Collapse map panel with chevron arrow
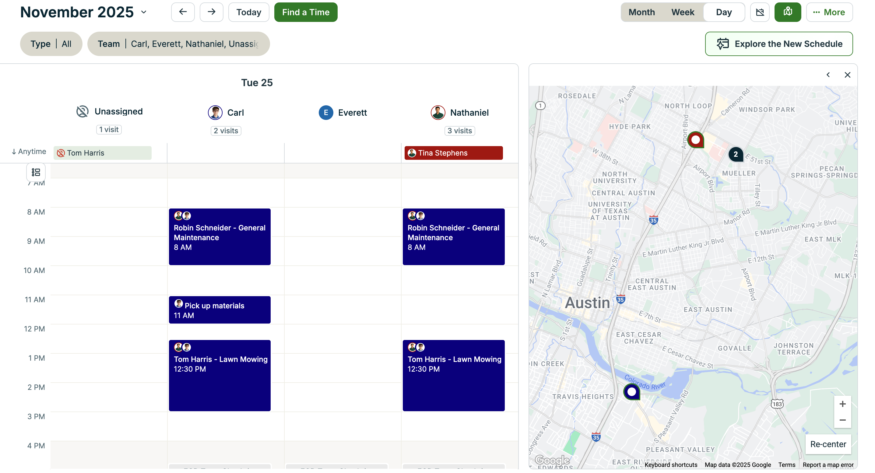 coord(828,75)
